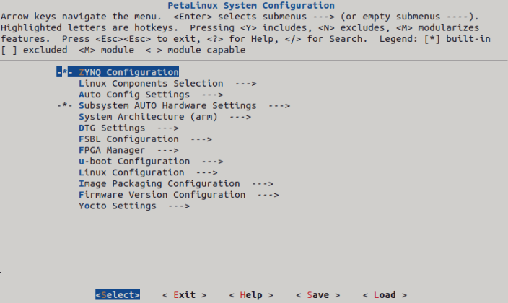Click the Exit button
The image size is (508, 303).
click(x=184, y=295)
